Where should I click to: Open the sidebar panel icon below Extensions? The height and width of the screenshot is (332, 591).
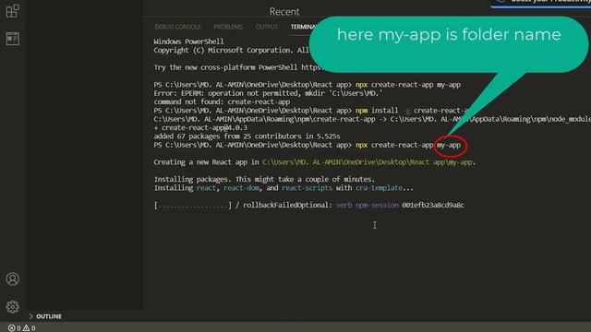(12, 39)
